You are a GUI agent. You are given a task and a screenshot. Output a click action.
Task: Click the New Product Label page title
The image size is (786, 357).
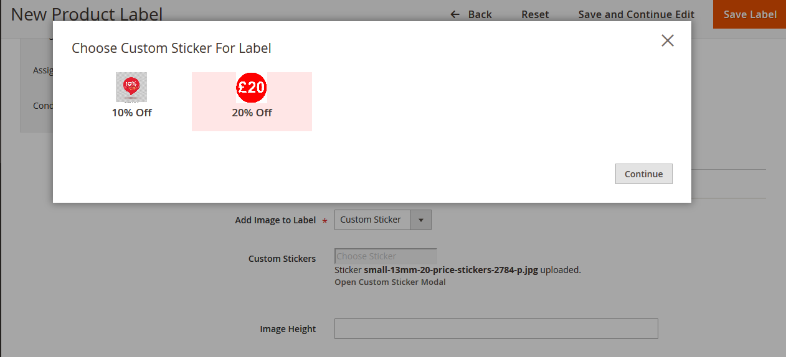point(87,14)
